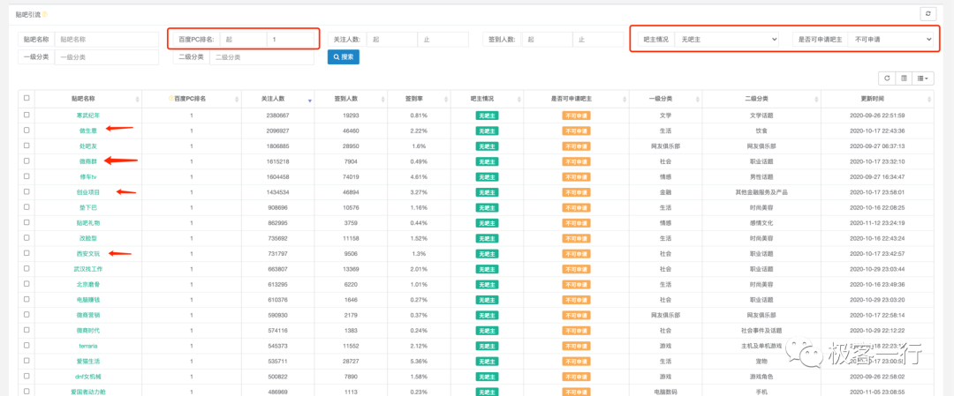Click the help icon next to 贴吧引流 title
This screenshot has width=954, height=396.
44,14
